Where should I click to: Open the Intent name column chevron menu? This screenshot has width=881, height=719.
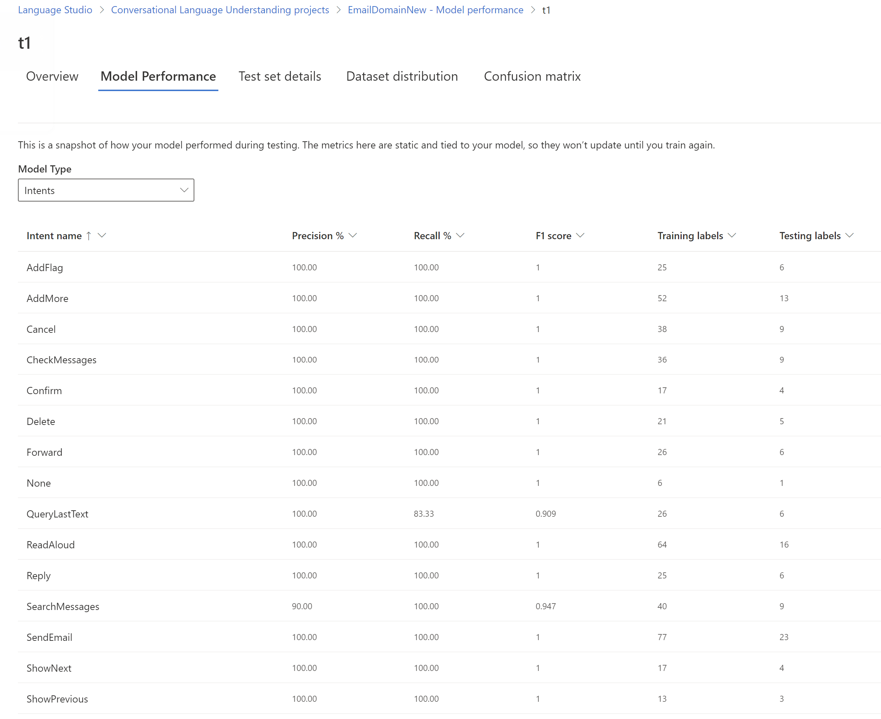(x=102, y=235)
